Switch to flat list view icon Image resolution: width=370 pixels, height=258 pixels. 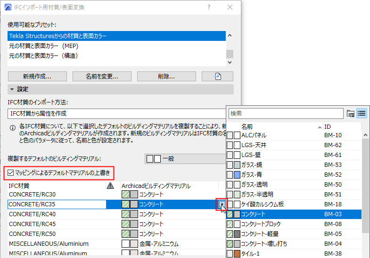361,114
